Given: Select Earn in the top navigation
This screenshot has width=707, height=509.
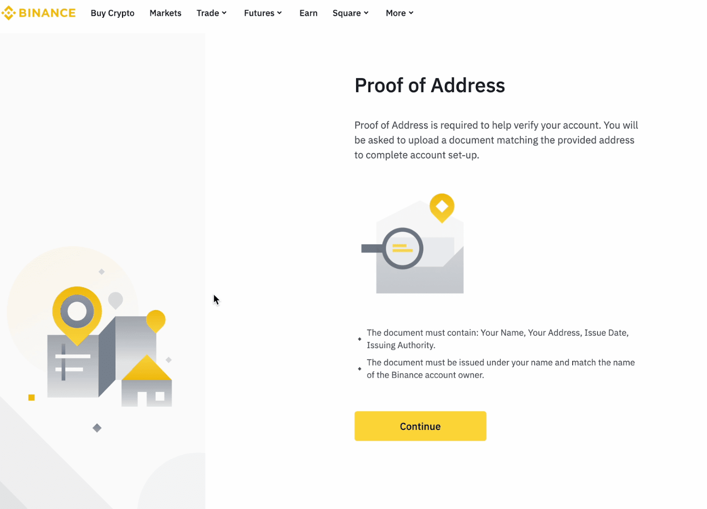Looking at the screenshot, I should [308, 13].
